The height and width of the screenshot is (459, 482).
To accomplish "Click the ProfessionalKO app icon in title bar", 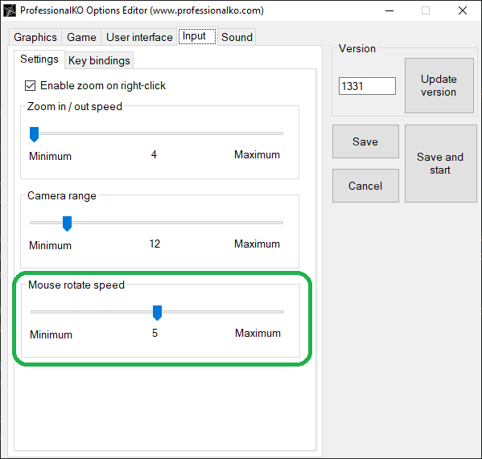I will coord(9,10).
